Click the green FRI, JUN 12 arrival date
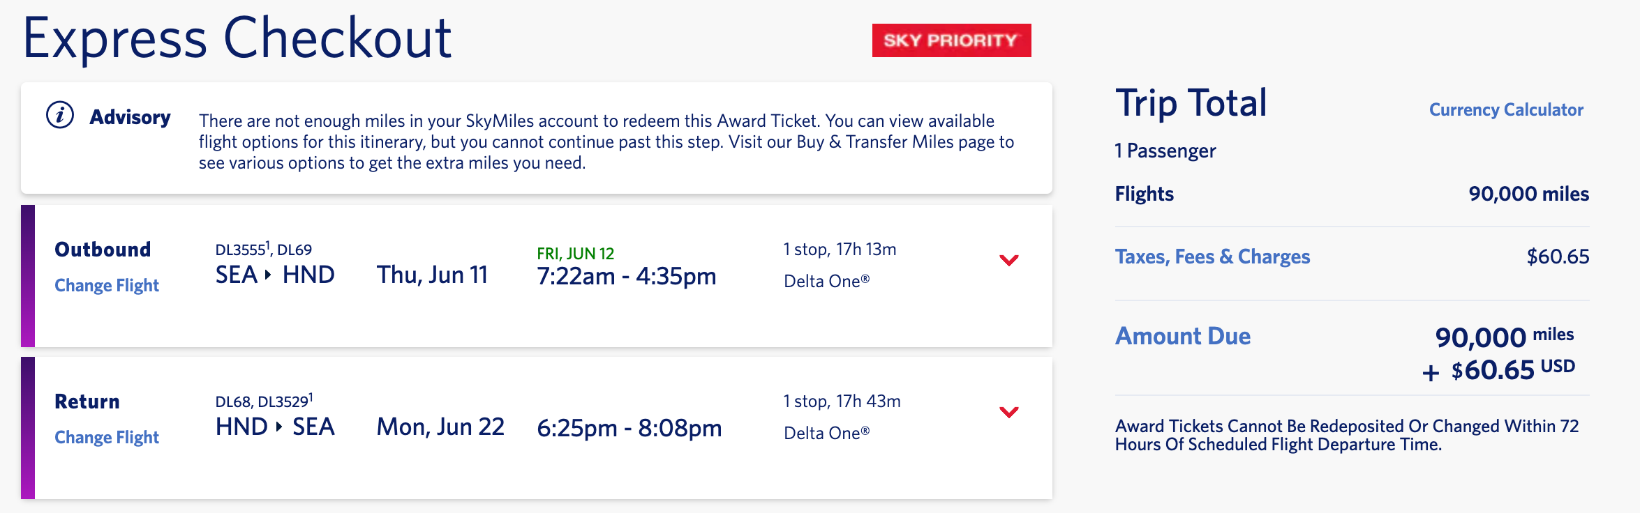The image size is (1640, 513). 575,254
